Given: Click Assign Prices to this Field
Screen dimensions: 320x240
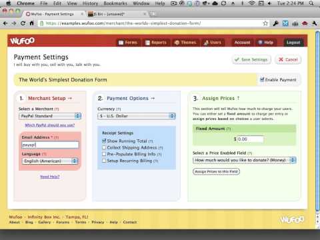Looking at the screenshot, I should click(216, 171).
